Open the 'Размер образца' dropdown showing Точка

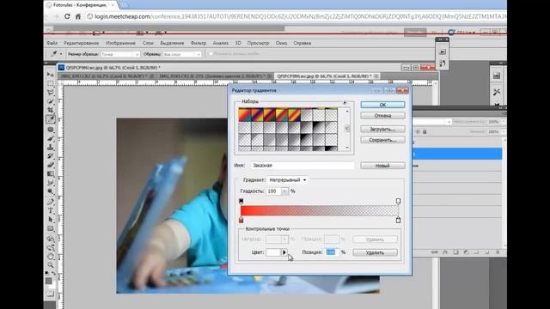coord(120,54)
